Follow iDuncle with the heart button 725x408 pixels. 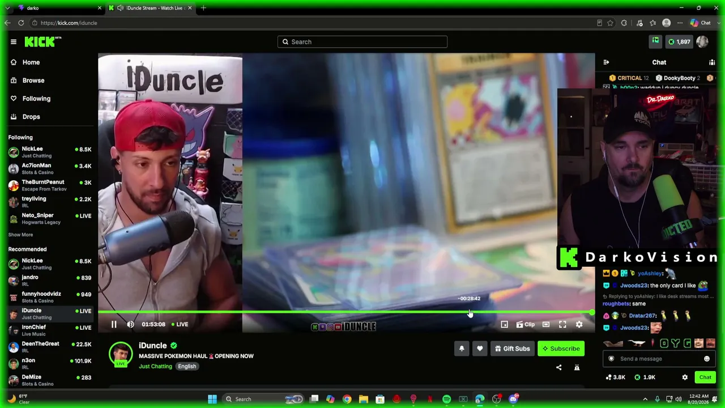(x=480, y=348)
